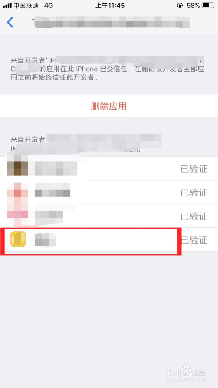Tap the brown pixelated app icon
This screenshot has width=218, height=388.
pyautogui.click(x=17, y=168)
